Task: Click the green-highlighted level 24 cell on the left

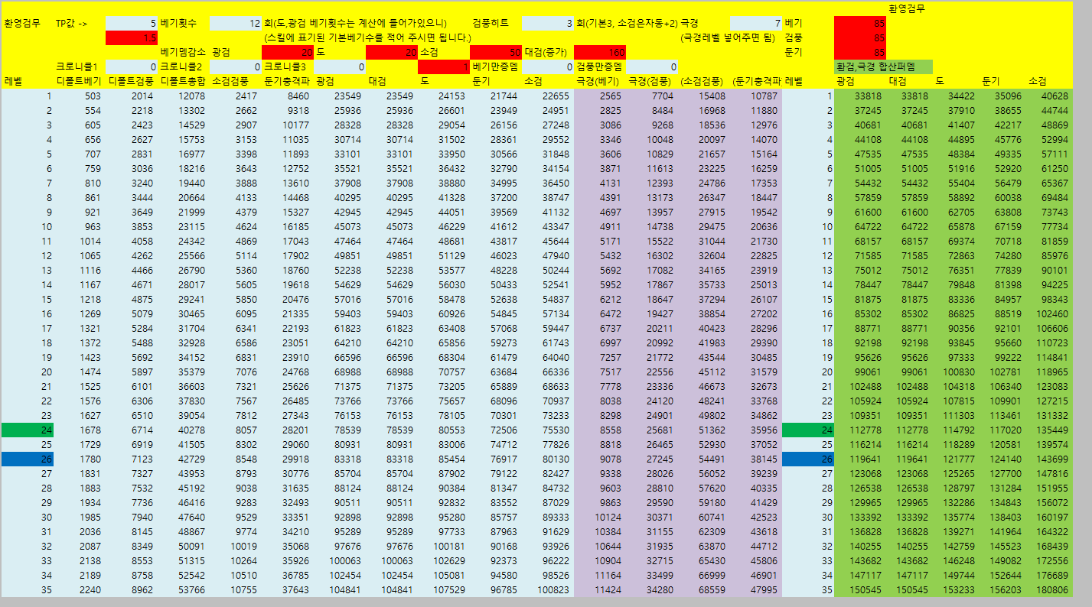Action: [x=28, y=430]
